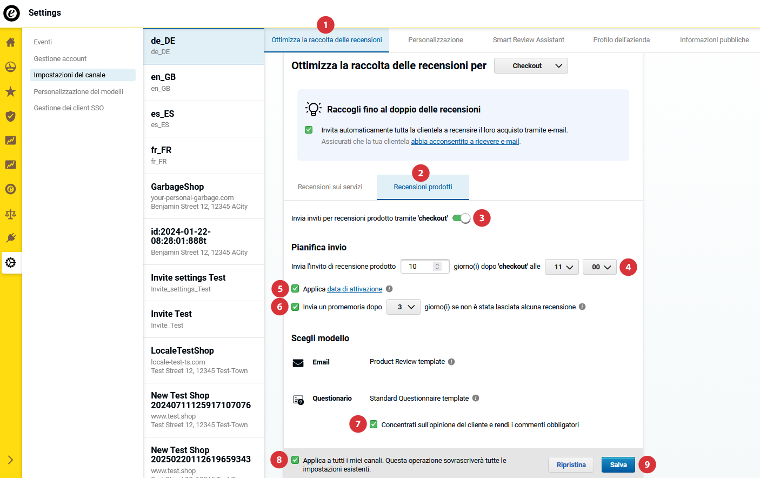Click the info icon next to Product Review template
This screenshot has height=478, width=760.
[451, 362]
